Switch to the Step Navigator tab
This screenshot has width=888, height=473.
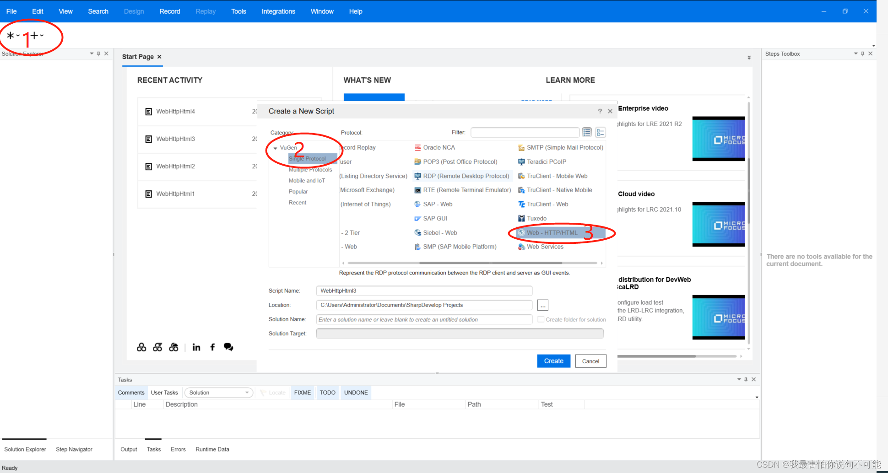click(74, 449)
